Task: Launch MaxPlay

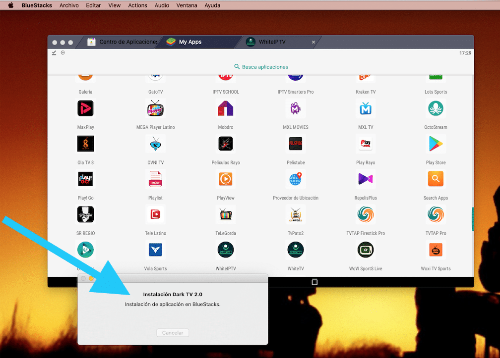Action: [85, 108]
